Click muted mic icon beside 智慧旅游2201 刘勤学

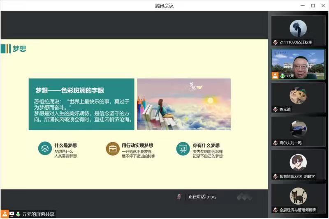[x=276, y=177]
